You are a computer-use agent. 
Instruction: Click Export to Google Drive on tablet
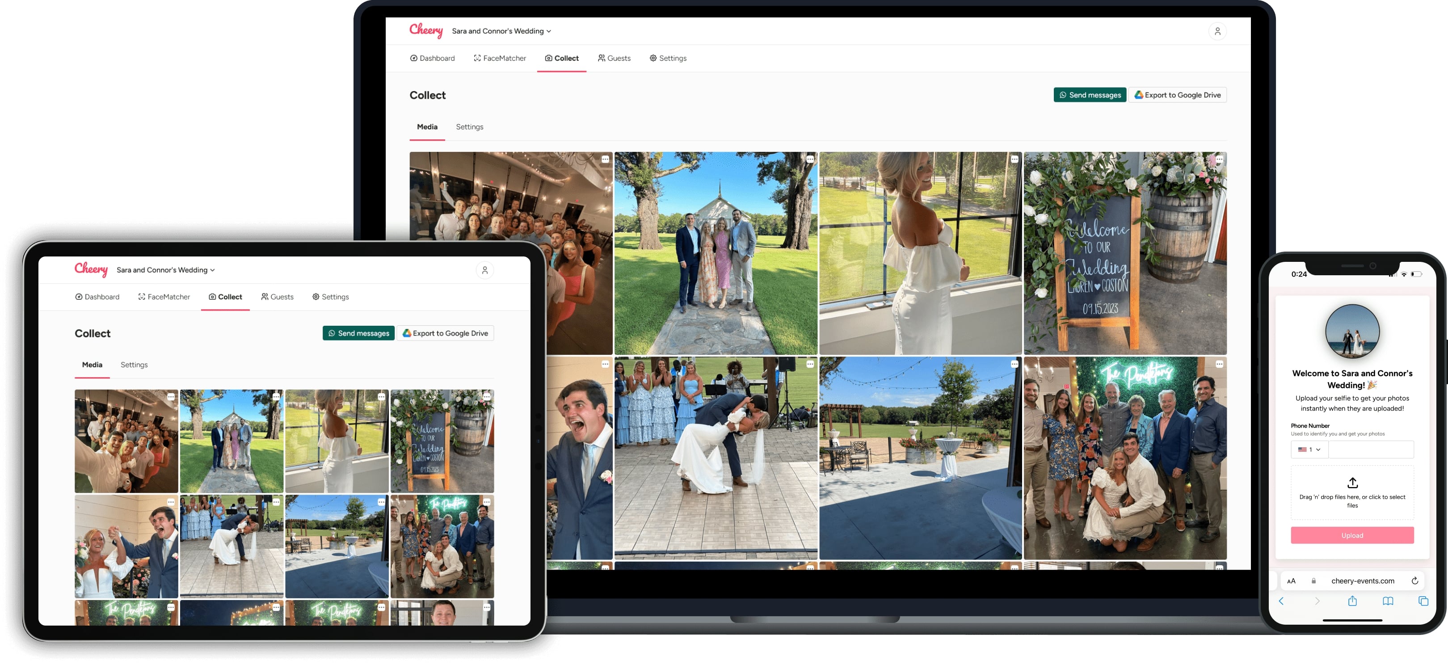[x=445, y=333]
